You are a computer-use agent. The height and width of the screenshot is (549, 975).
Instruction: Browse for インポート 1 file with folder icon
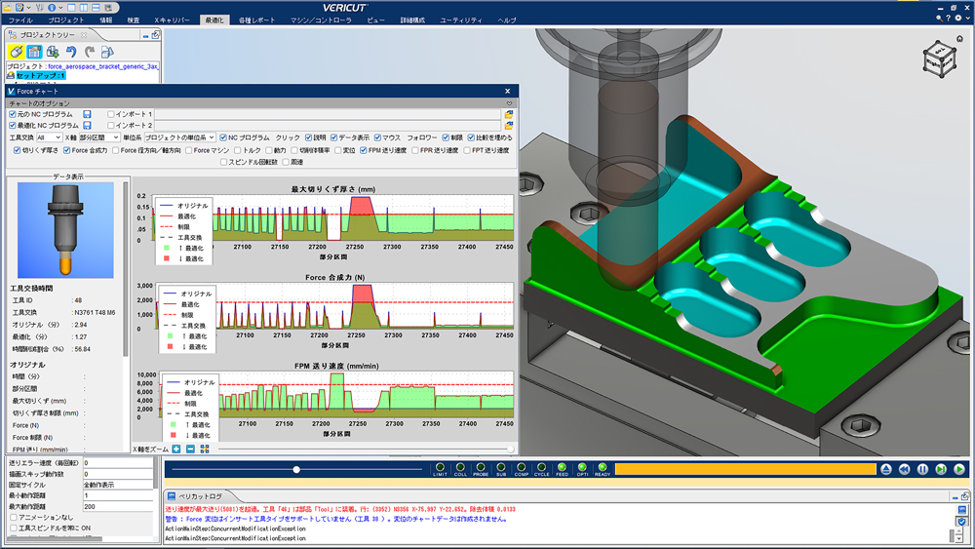point(509,114)
